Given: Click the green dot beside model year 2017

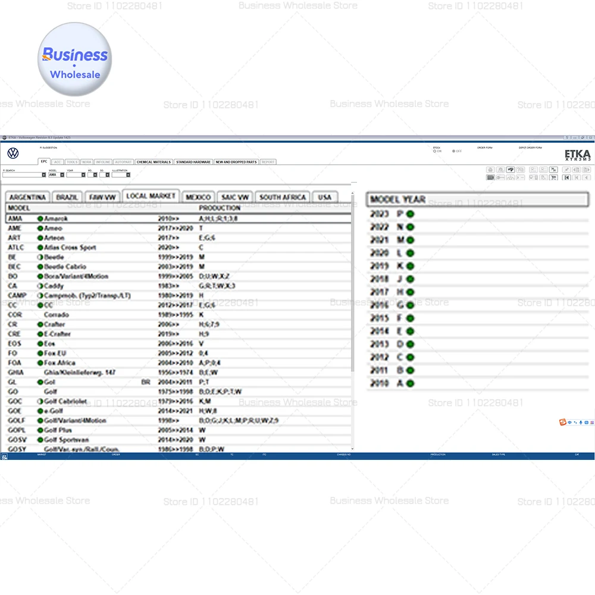Looking at the screenshot, I should [x=410, y=292].
